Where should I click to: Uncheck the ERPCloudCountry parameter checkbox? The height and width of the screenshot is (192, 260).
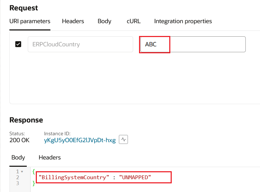(18, 44)
